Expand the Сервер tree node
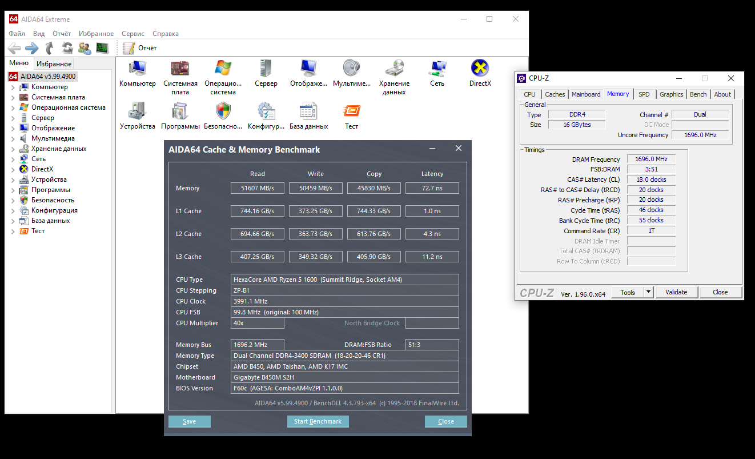 coord(13,118)
